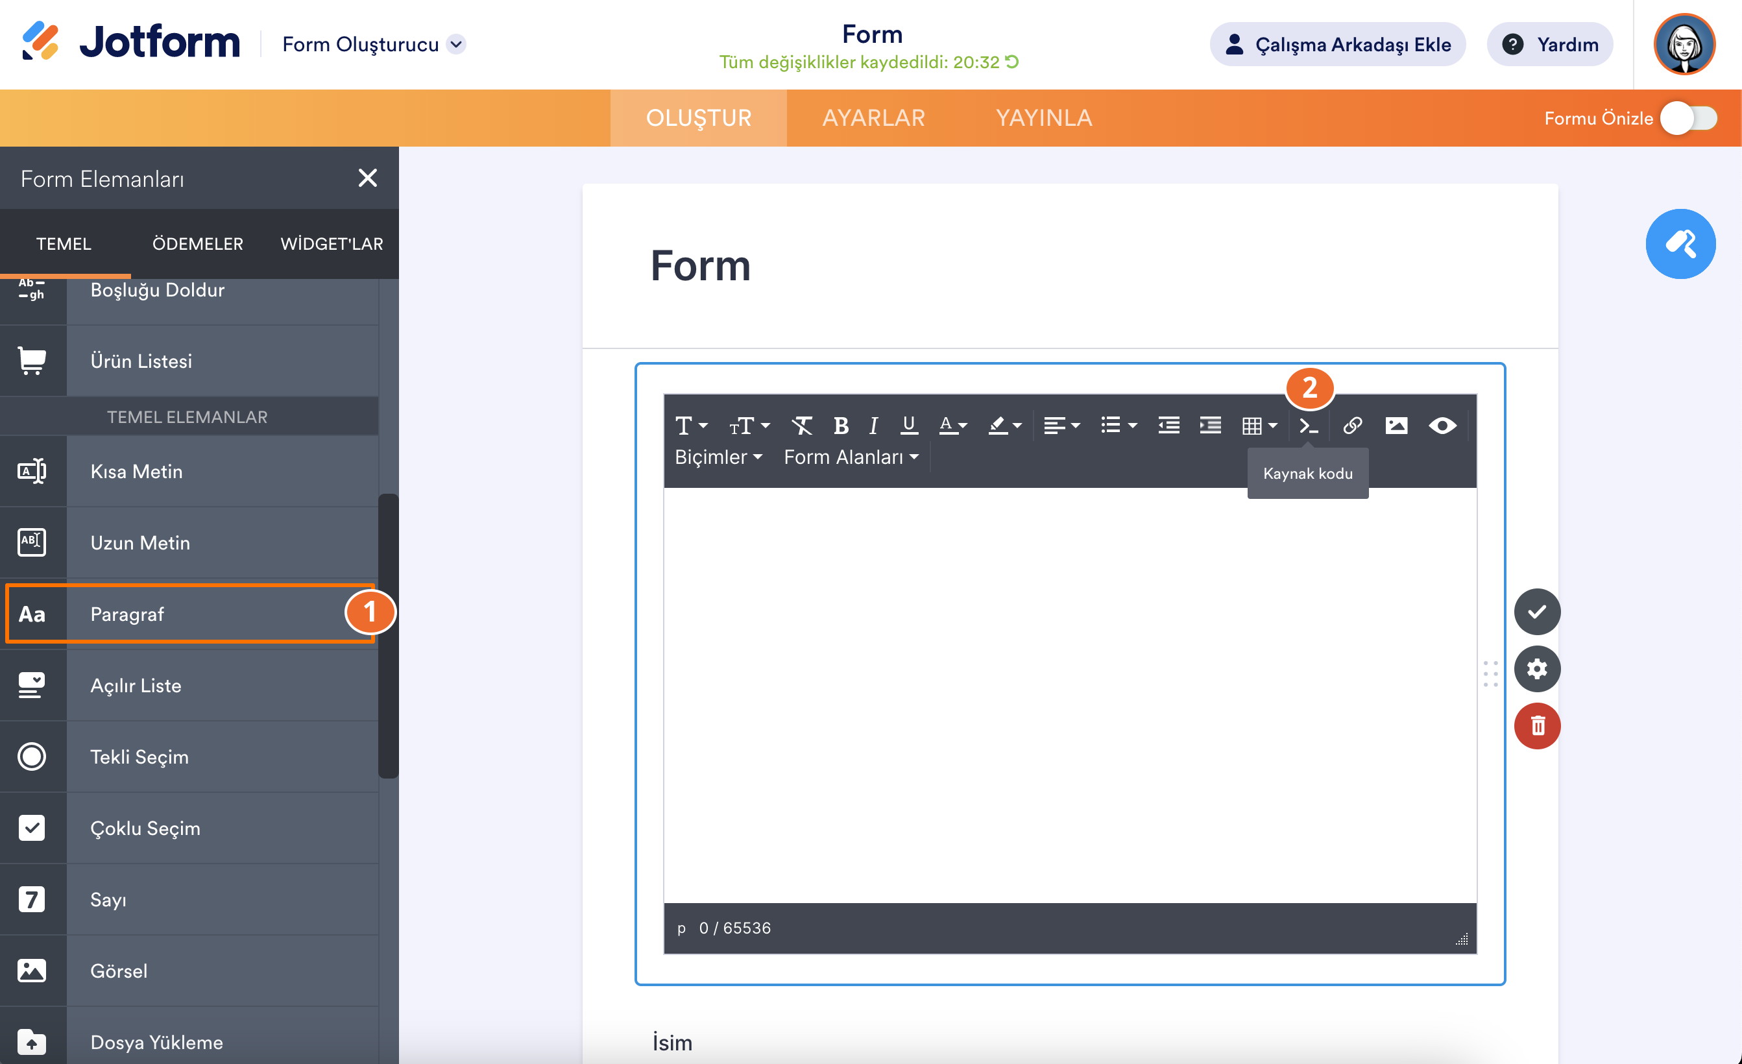The image size is (1742, 1064).
Task: Click inside the paragraph text area
Action: point(1069,693)
